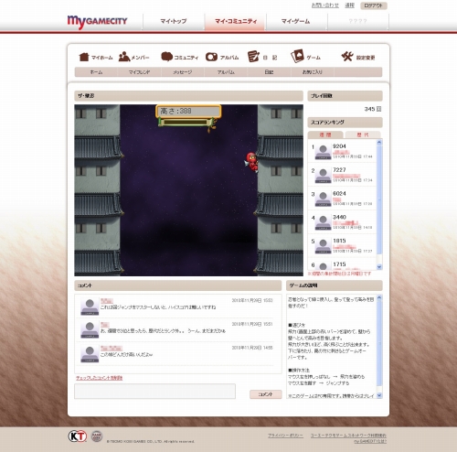Switch to the マイ・トップ tab
Viewport: 457px width, 452px height.
[x=174, y=21]
